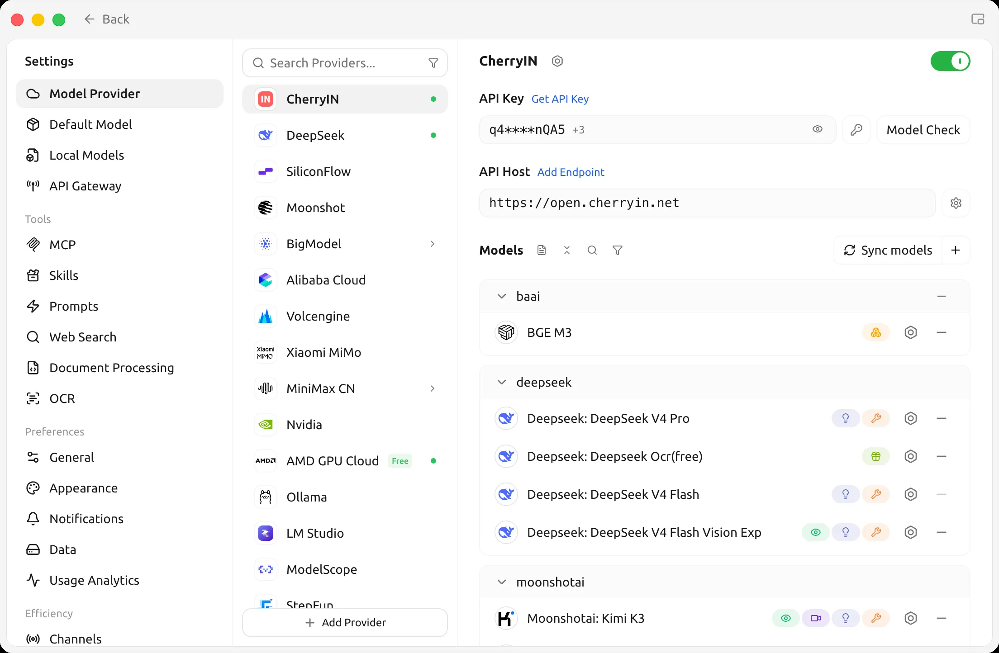Reveal the API key with eye icon
This screenshot has height=653, width=999.
[x=817, y=129]
